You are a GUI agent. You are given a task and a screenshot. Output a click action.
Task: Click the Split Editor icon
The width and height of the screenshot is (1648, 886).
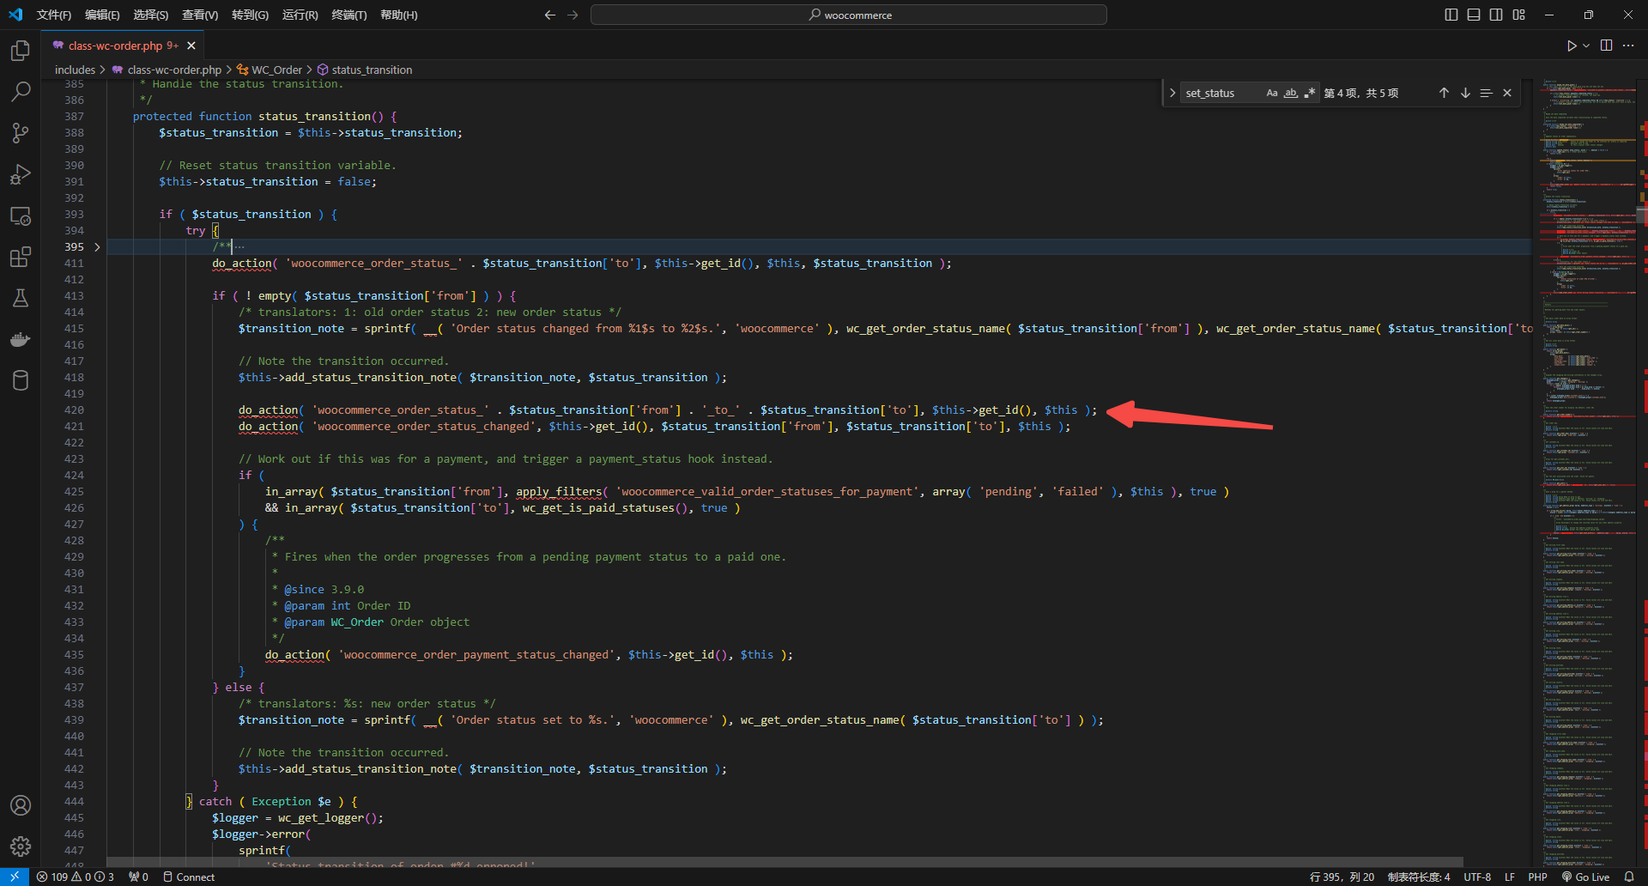(1606, 46)
